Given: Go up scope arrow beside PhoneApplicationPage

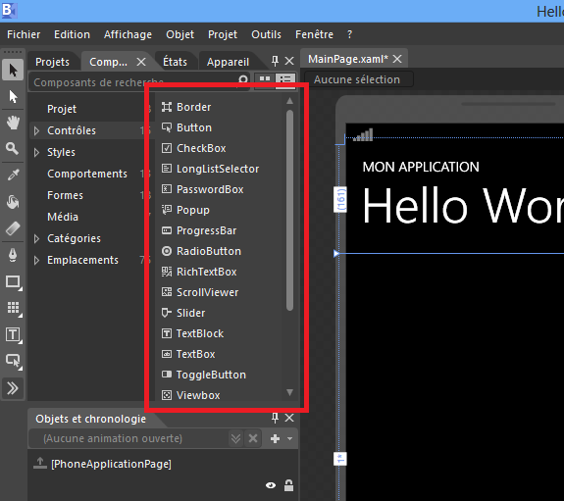Looking at the screenshot, I should coord(40,463).
